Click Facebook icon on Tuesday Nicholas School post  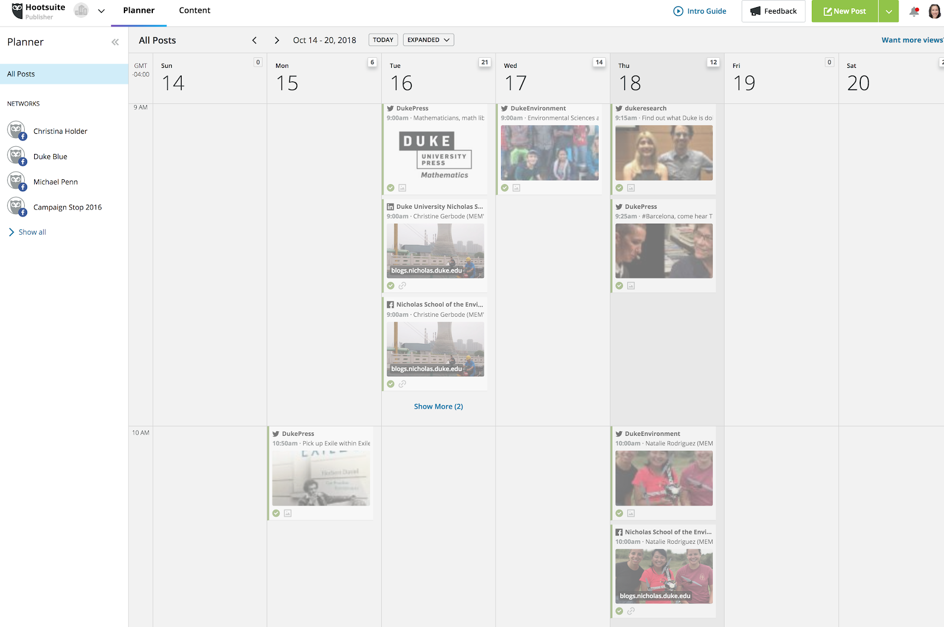pyautogui.click(x=391, y=305)
